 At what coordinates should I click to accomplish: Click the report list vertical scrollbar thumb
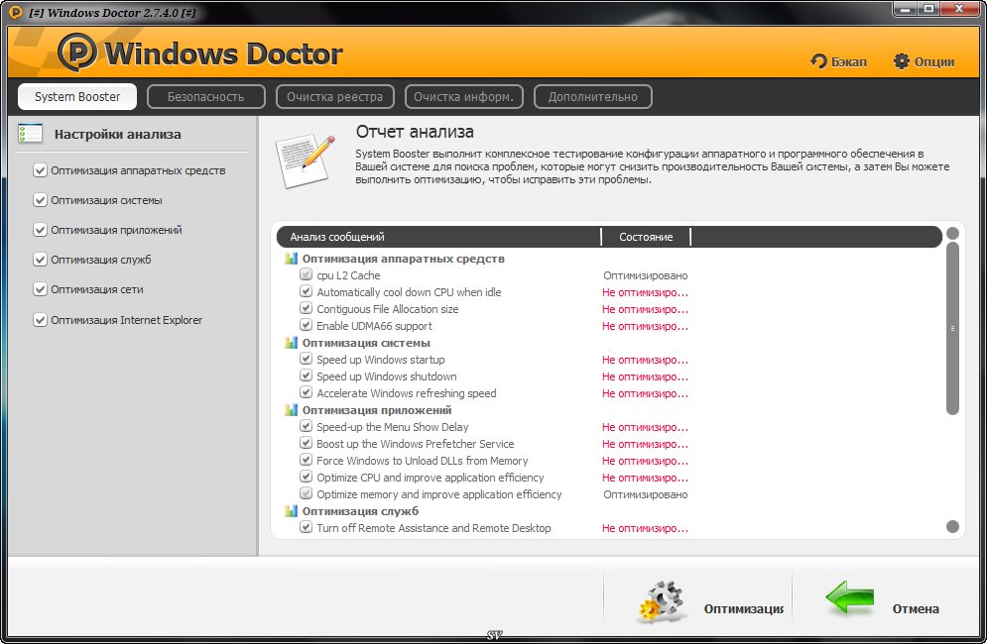(x=952, y=328)
